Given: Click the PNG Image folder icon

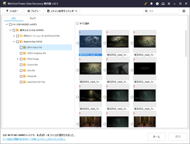Looking at the screenshot, I should (x=25, y=59).
